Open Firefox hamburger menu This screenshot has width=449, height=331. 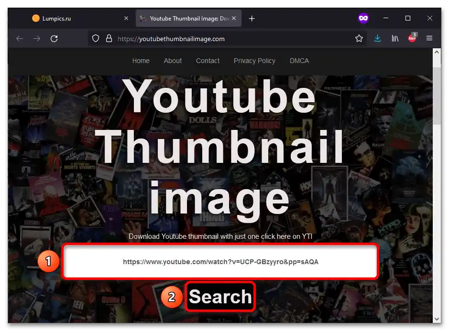coord(429,38)
